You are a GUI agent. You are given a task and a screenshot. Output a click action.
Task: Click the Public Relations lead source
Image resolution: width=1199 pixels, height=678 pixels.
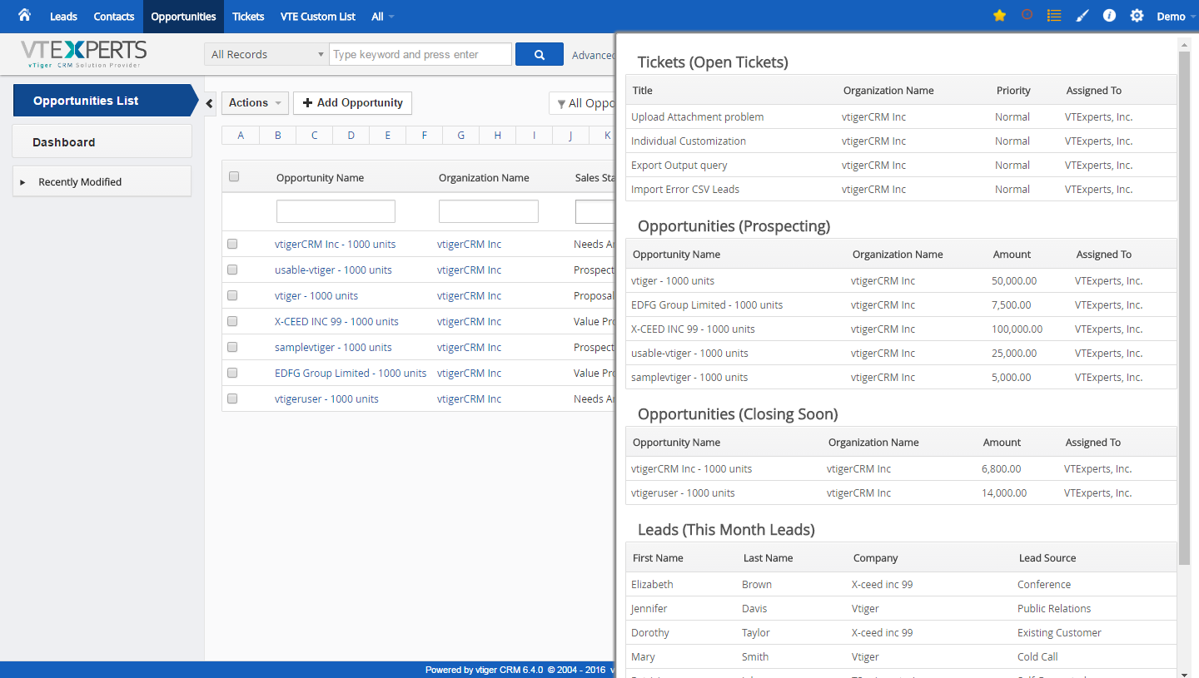(x=1054, y=608)
